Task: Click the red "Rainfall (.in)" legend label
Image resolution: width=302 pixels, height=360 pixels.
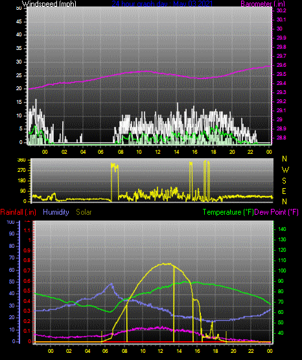Action: (x=18, y=212)
